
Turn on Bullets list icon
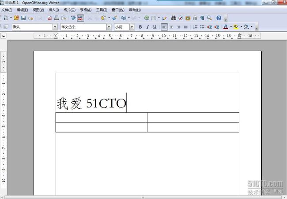tap(202, 27)
